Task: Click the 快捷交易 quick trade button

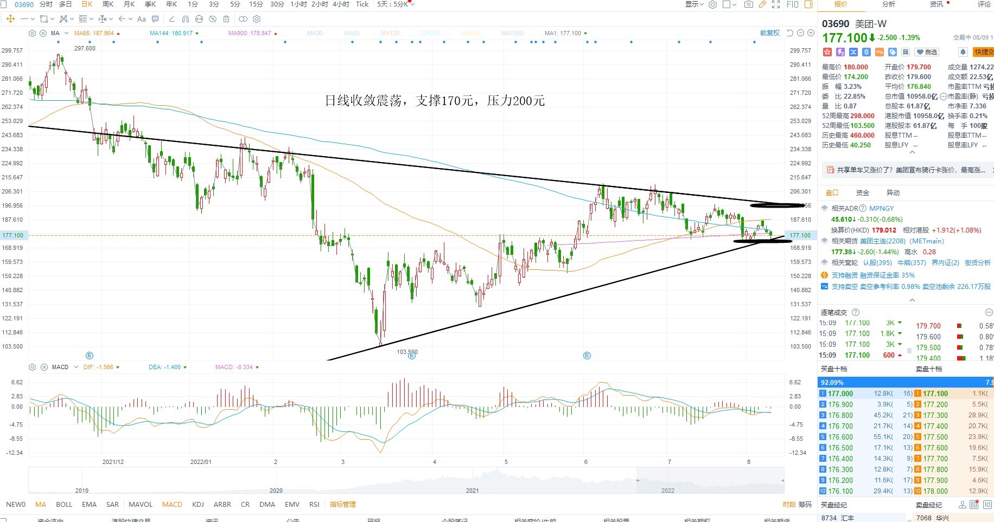Action: [984, 52]
